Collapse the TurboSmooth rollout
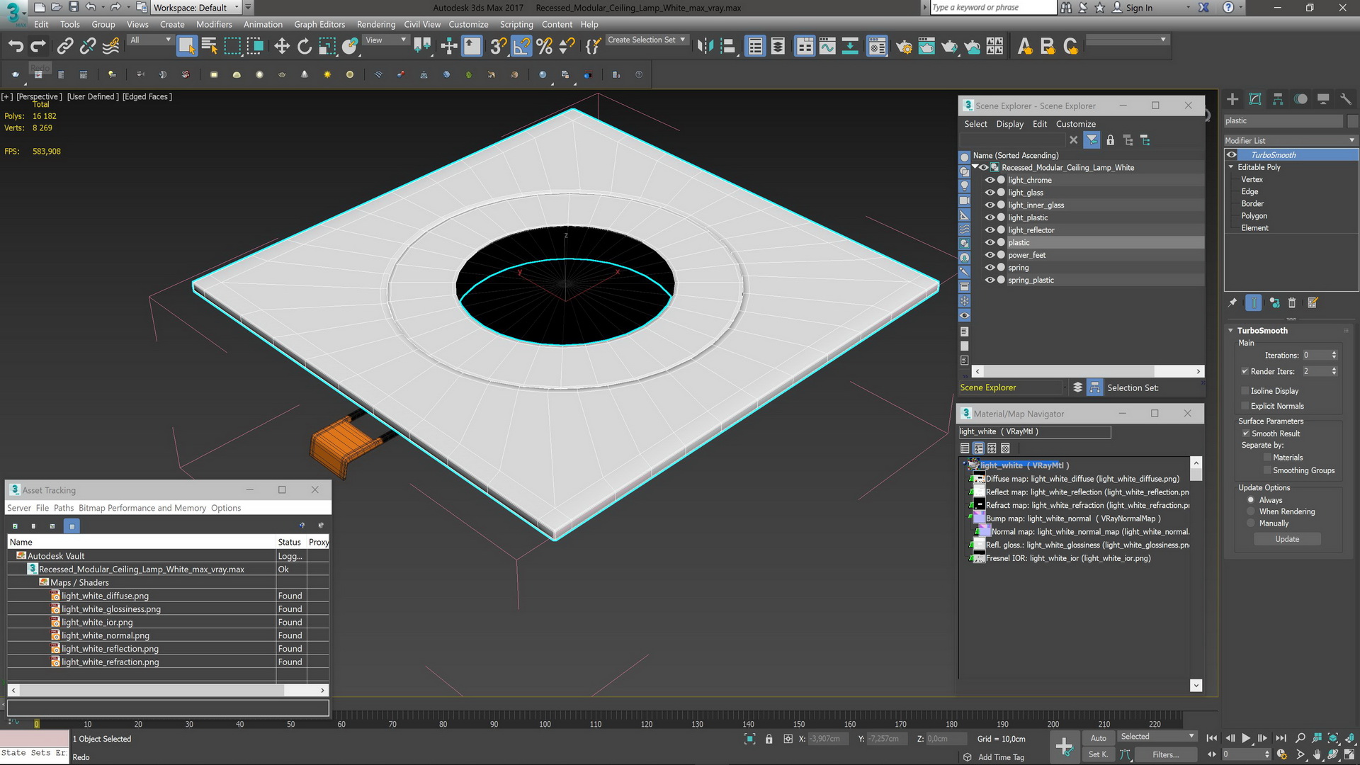 1230,331
